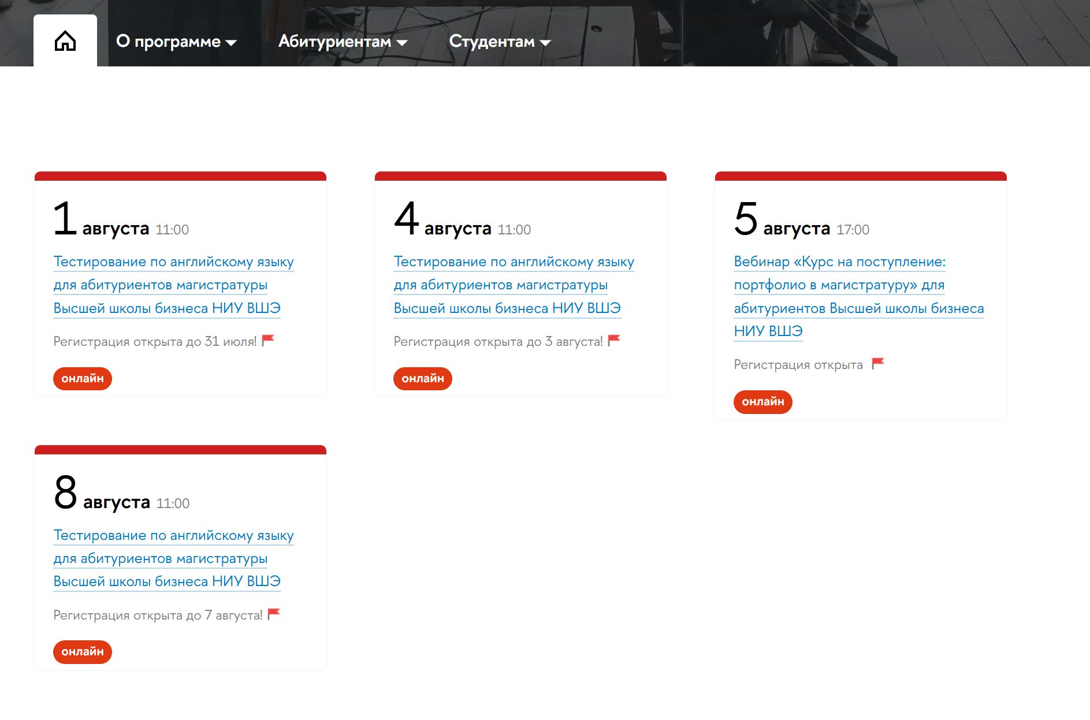Click the «5 августа» date heading
The width and height of the screenshot is (1090, 720).
click(x=782, y=219)
